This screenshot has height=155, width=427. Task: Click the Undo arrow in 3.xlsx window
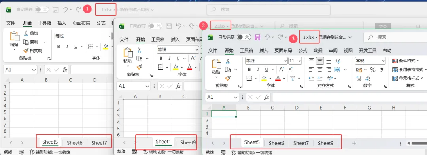(267, 37)
